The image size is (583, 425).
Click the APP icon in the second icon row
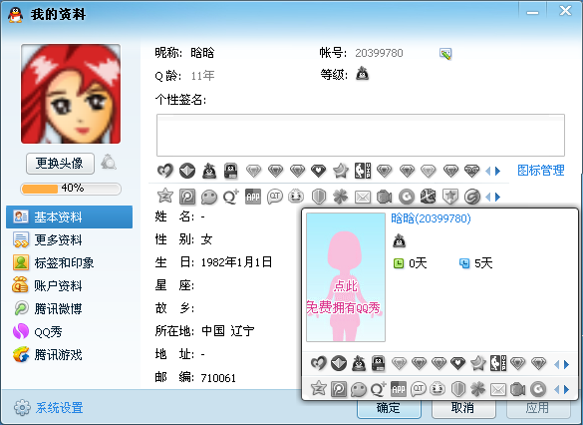(253, 197)
